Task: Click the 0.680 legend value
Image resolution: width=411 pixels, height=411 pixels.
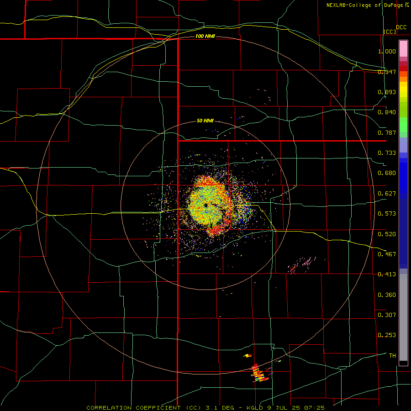Action: coord(387,173)
